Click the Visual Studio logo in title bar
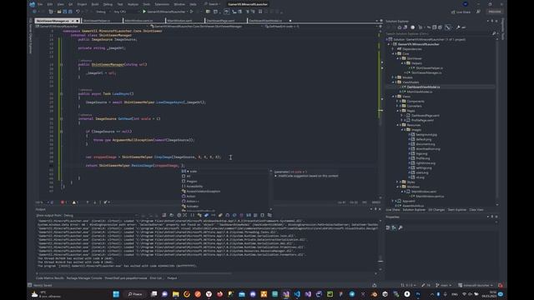Image resolution: width=534 pixels, height=300 pixels. tap(32, 4)
